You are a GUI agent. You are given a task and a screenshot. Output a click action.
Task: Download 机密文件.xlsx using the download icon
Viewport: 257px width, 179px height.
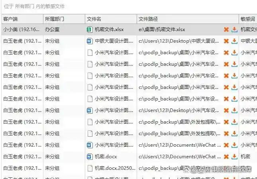click(234, 30)
